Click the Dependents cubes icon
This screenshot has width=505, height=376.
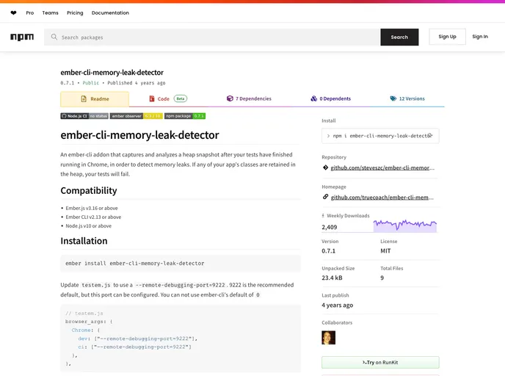(313, 98)
